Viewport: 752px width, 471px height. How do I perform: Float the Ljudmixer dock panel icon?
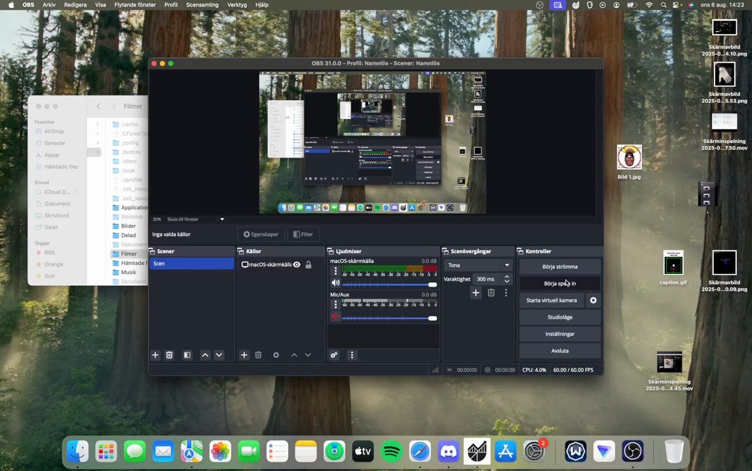coord(330,251)
